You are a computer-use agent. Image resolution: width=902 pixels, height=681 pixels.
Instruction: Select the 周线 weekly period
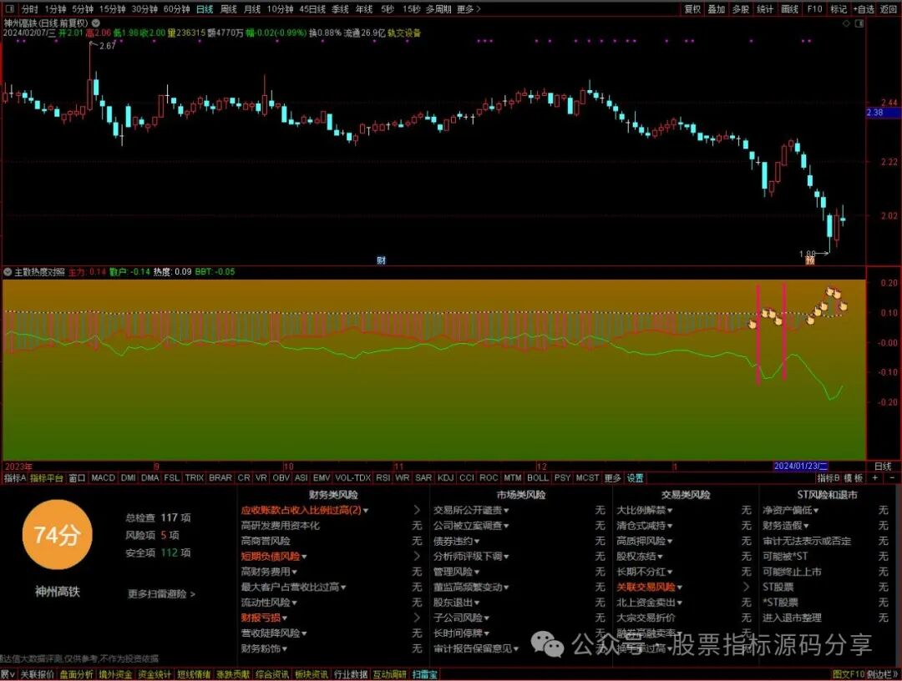pyautogui.click(x=228, y=9)
